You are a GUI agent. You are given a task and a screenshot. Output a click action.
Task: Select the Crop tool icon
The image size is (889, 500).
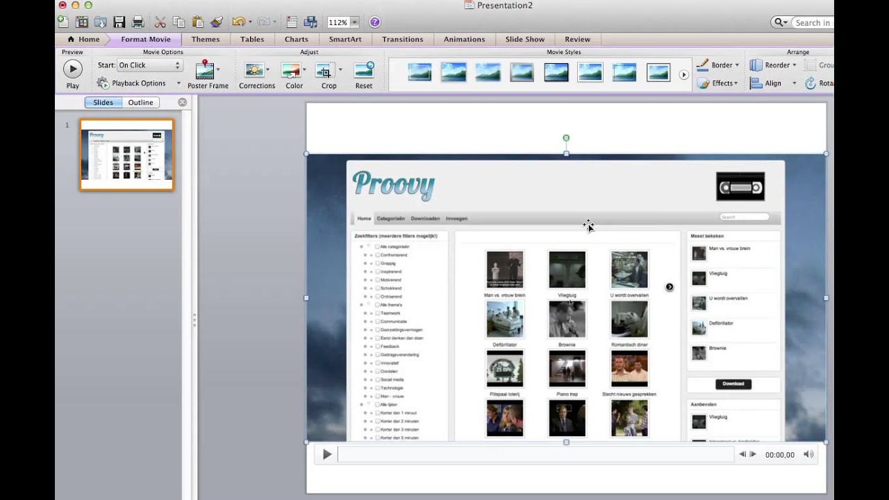coord(324,69)
